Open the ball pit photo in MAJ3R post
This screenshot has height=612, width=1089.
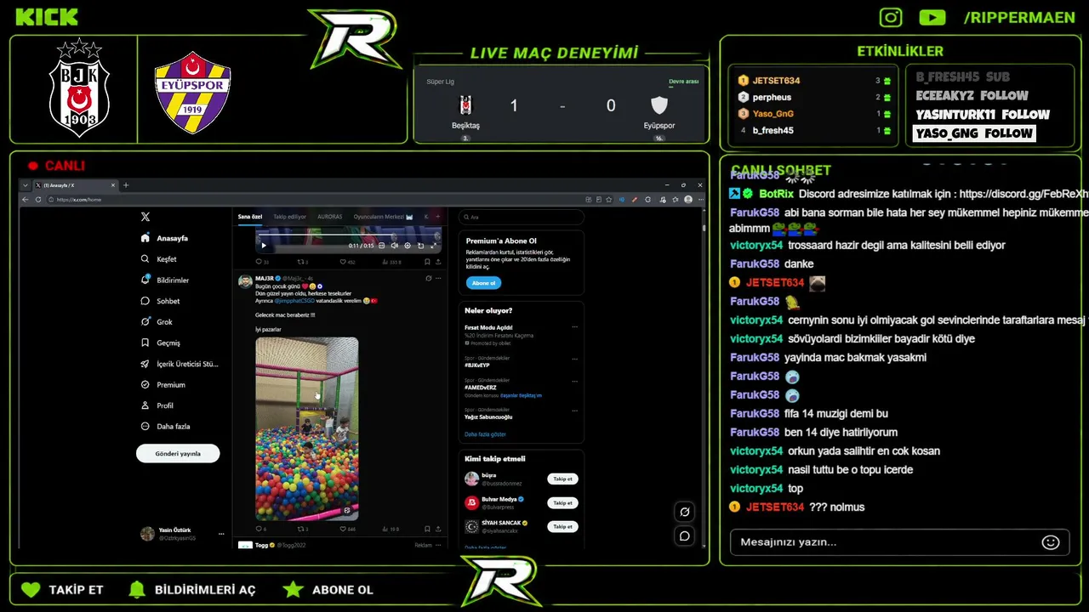pos(307,428)
